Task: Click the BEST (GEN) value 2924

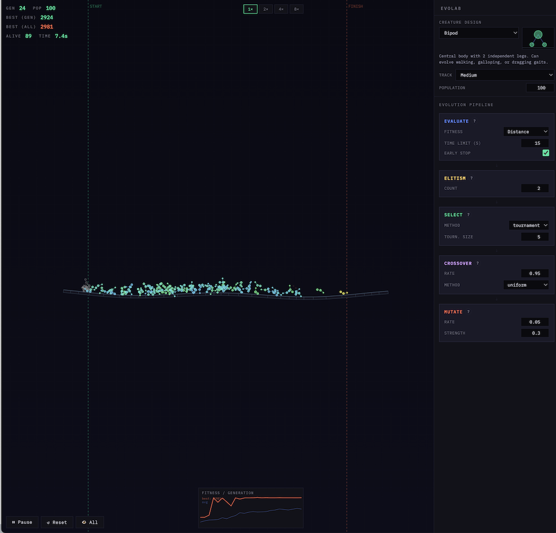Action: click(x=47, y=17)
